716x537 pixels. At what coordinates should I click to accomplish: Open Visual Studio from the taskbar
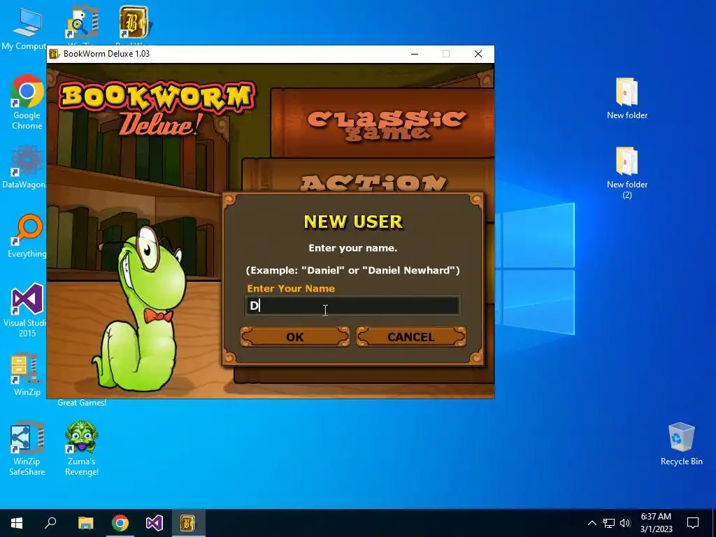pyautogui.click(x=155, y=523)
